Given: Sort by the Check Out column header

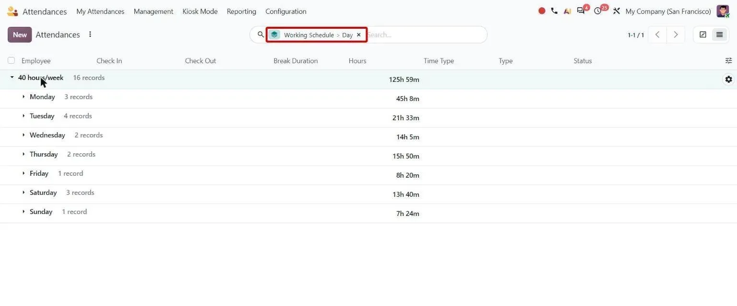Looking at the screenshot, I should click(x=201, y=61).
